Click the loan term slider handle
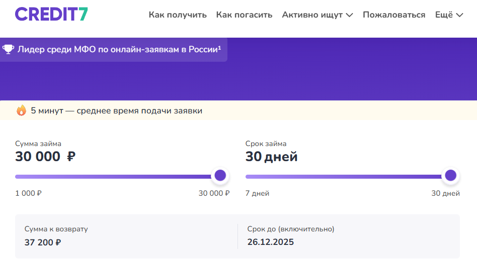This screenshot has height=263, width=477. point(450,176)
